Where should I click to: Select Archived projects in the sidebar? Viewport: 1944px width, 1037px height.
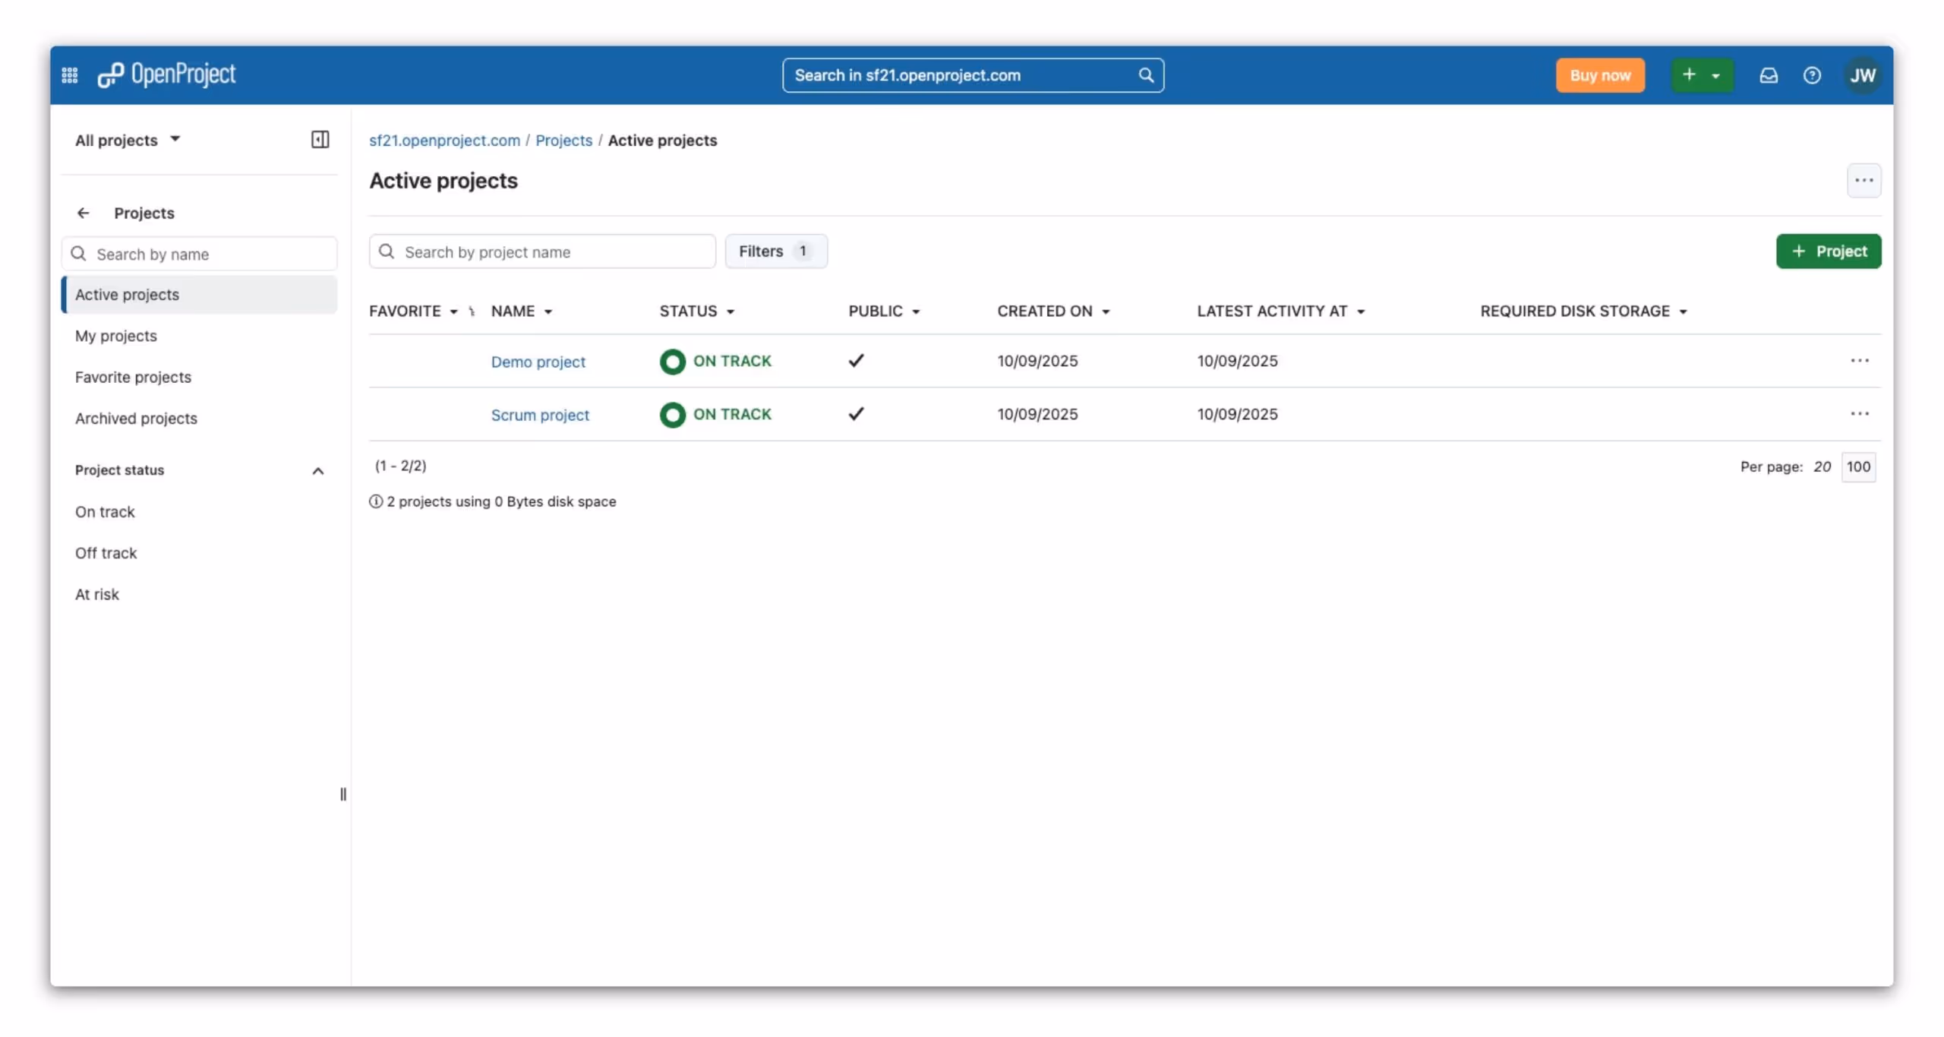136,419
